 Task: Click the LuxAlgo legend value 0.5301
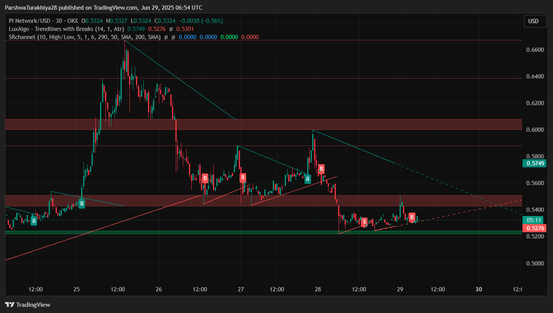click(x=185, y=29)
